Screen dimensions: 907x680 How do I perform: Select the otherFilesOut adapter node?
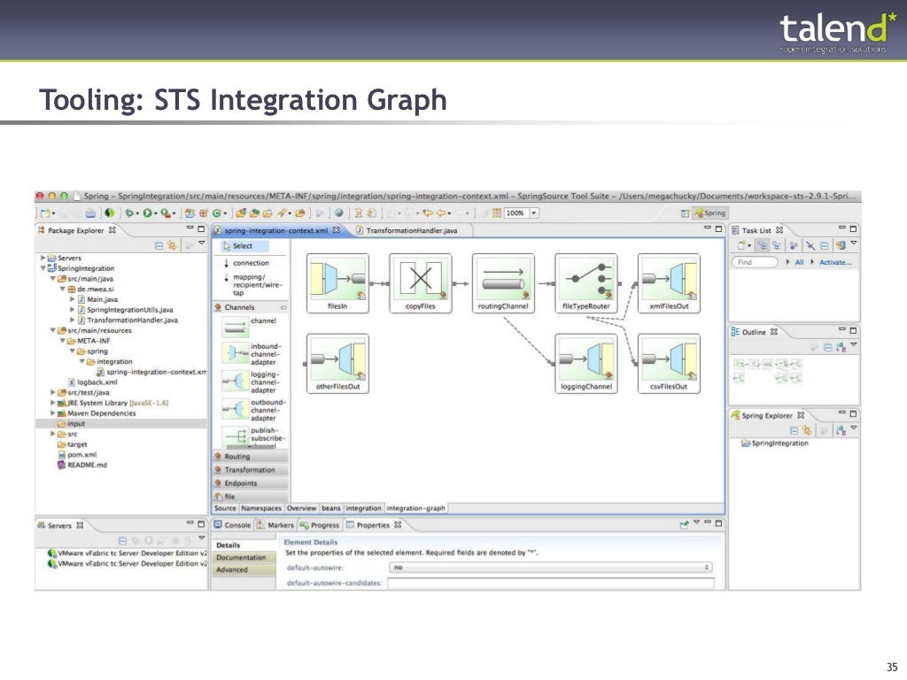[337, 364]
